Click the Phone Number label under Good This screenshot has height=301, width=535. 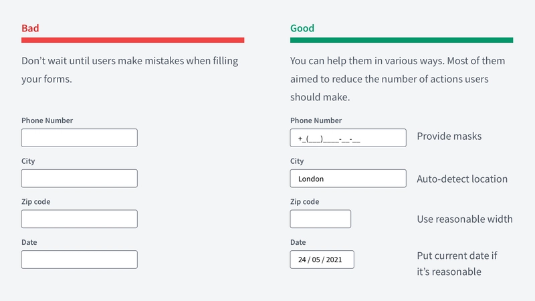(x=316, y=120)
